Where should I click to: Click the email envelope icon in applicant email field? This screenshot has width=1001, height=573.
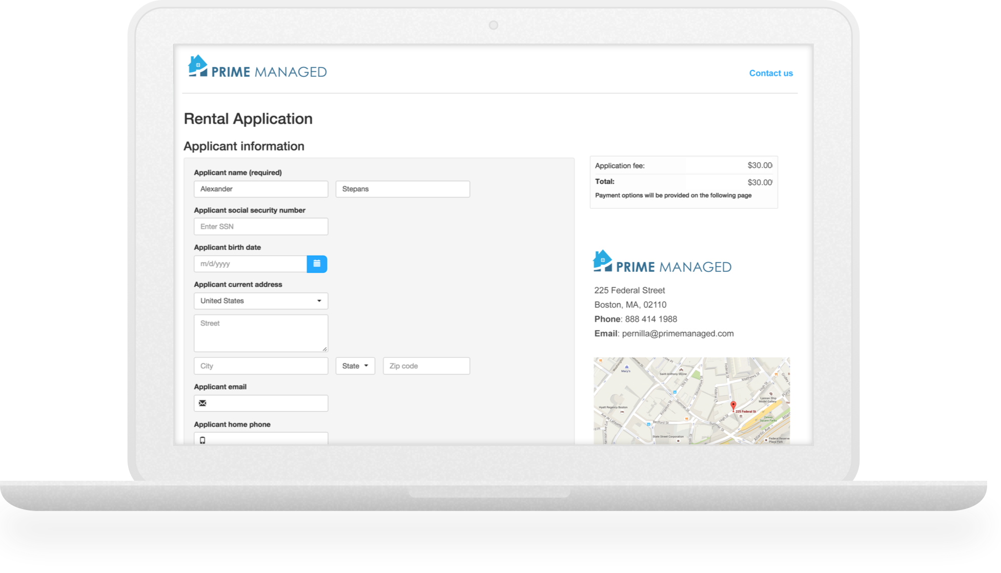coord(203,404)
